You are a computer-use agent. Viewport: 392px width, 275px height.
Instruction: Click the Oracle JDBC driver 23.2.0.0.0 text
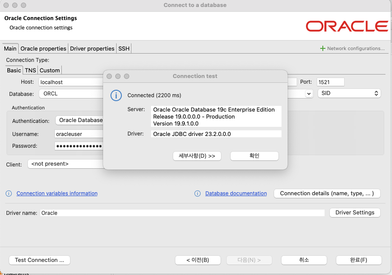(192, 134)
